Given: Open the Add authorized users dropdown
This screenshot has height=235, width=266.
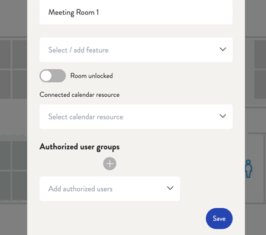Looking at the screenshot, I should click(x=110, y=189).
